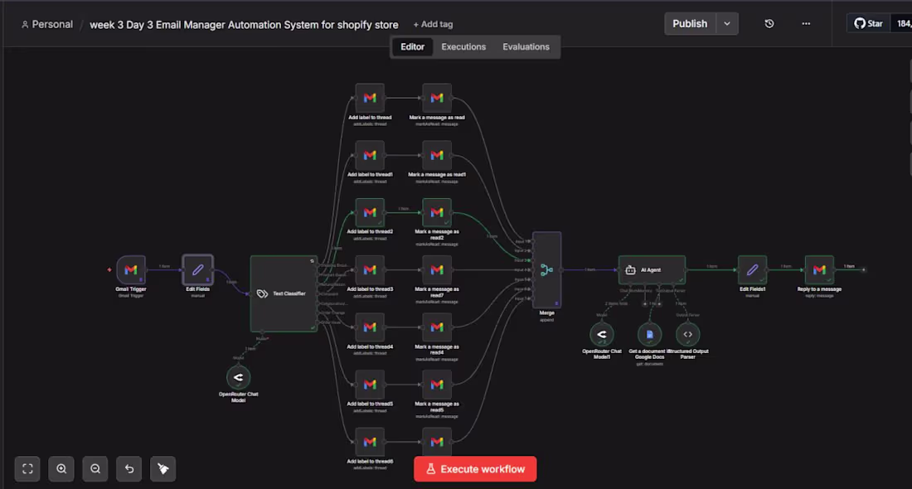Viewport: 912px width, 489px height.
Task: Open the Gmail Trigger node
Action: click(129, 269)
